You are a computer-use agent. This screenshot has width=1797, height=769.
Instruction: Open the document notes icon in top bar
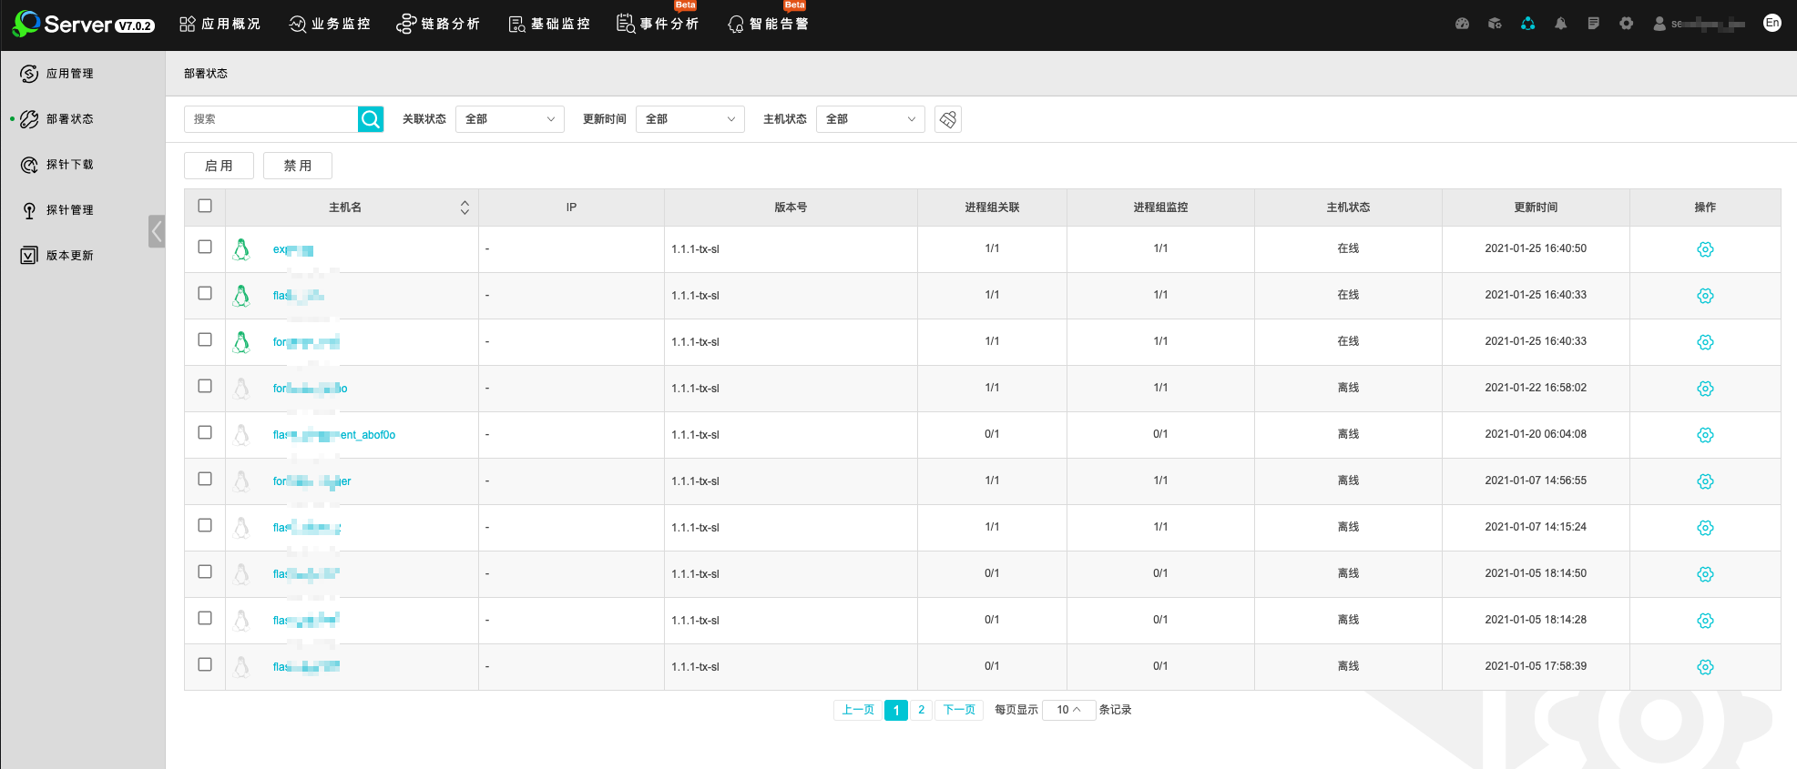[1593, 24]
